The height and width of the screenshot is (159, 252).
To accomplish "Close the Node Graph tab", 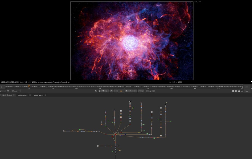I will pos(14,95).
